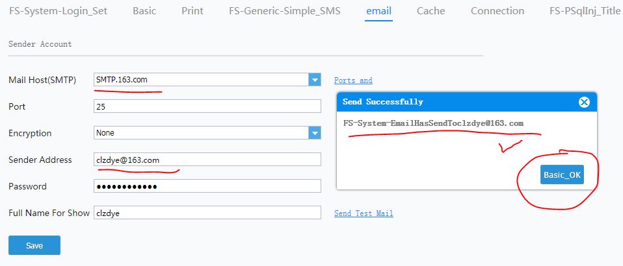Switch to the FS-System-Login_Set tab
Image resolution: width=623 pixels, height=266 pixels.
[x=59, y=10]
